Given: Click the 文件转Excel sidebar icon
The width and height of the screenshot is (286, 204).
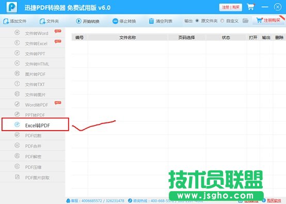Looking at the screenshot, I should click(x=17, y=43).
